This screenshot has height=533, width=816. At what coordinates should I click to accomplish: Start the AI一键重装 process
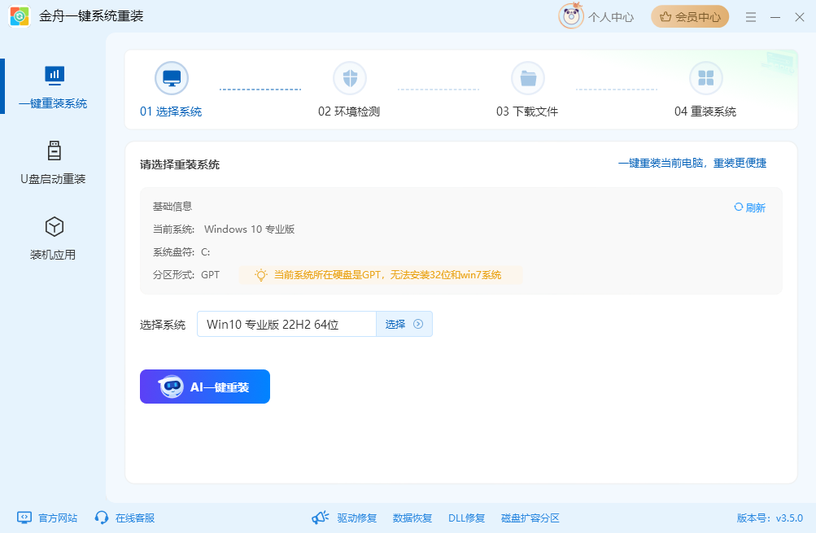click(204, 387)
